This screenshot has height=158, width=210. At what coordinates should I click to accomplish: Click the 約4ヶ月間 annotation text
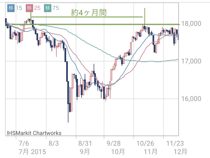(x=89, y=13)
